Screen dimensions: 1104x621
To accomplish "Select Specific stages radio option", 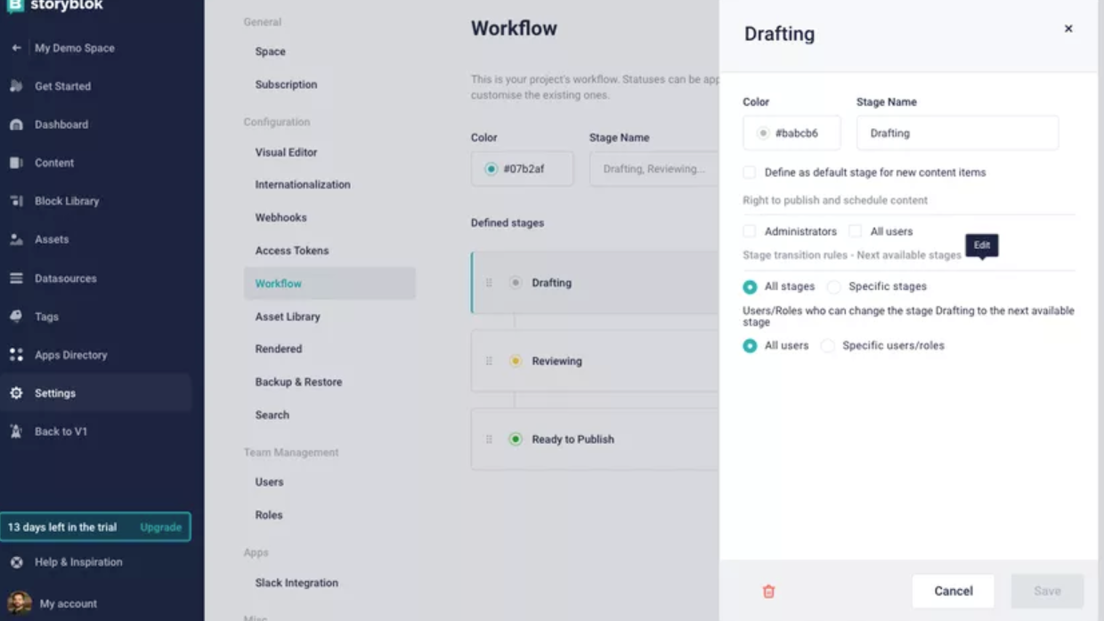I will point(834,286).
